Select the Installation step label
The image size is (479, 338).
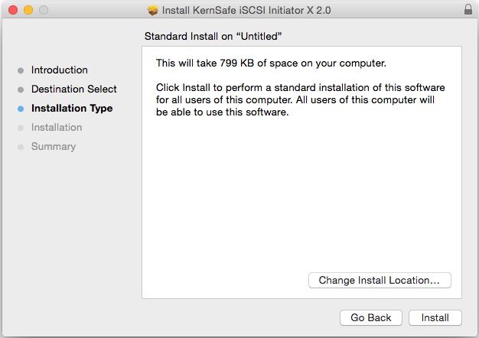[57, 127]
